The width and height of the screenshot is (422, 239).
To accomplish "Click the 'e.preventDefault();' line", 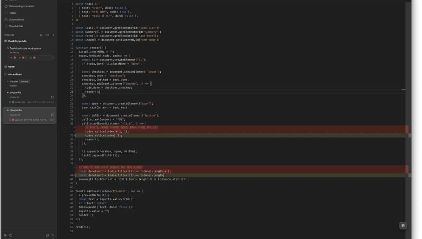I will coord(94,195).
